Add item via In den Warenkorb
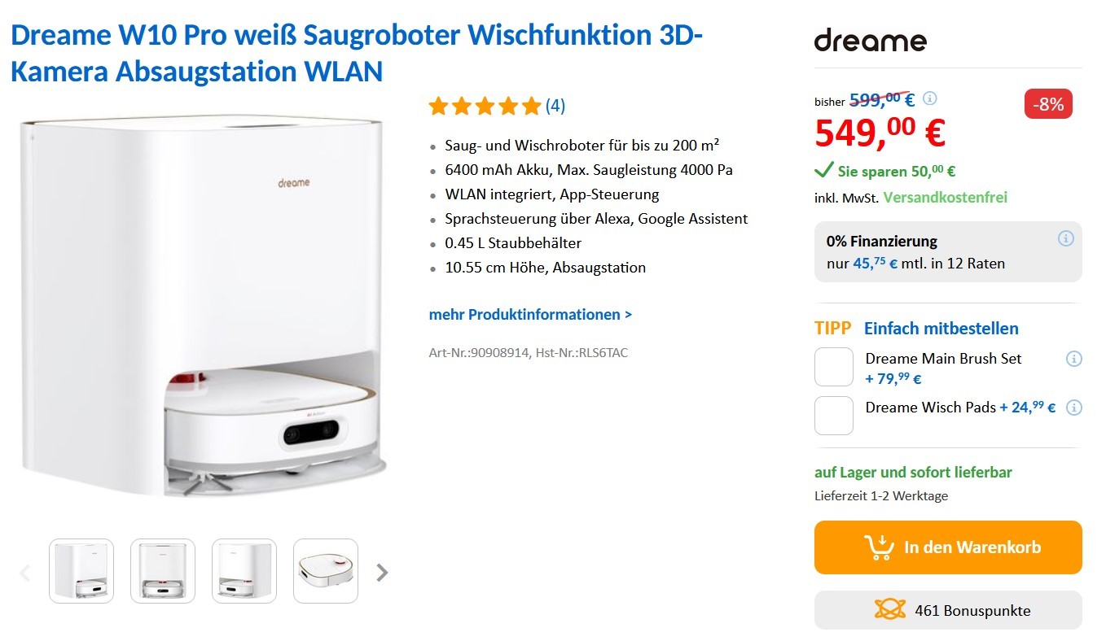1106x641 pixels. point(948,547)
